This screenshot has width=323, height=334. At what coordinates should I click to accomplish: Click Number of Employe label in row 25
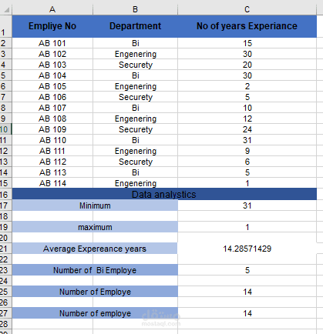click(x=95, y=292)
